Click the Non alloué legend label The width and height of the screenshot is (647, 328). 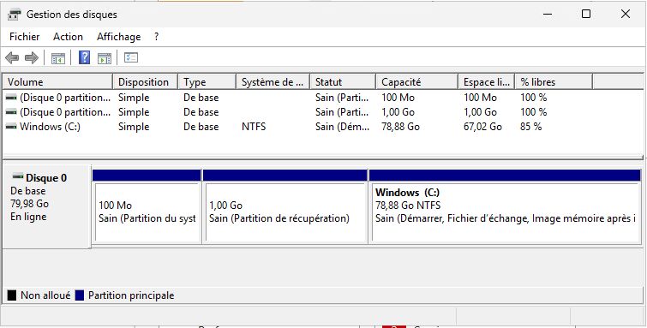(45, 295)
